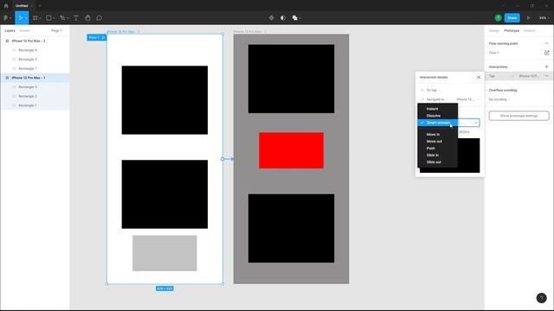Open Move tool options arrow
The width and height of the screenshot is (554, 311).
[x=26, y=18]
